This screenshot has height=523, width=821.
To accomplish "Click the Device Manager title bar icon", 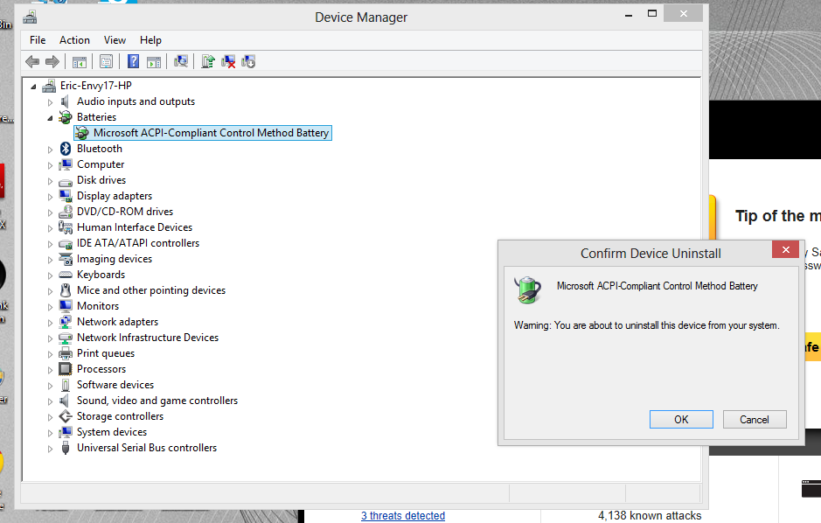I will tap(31, 17).
